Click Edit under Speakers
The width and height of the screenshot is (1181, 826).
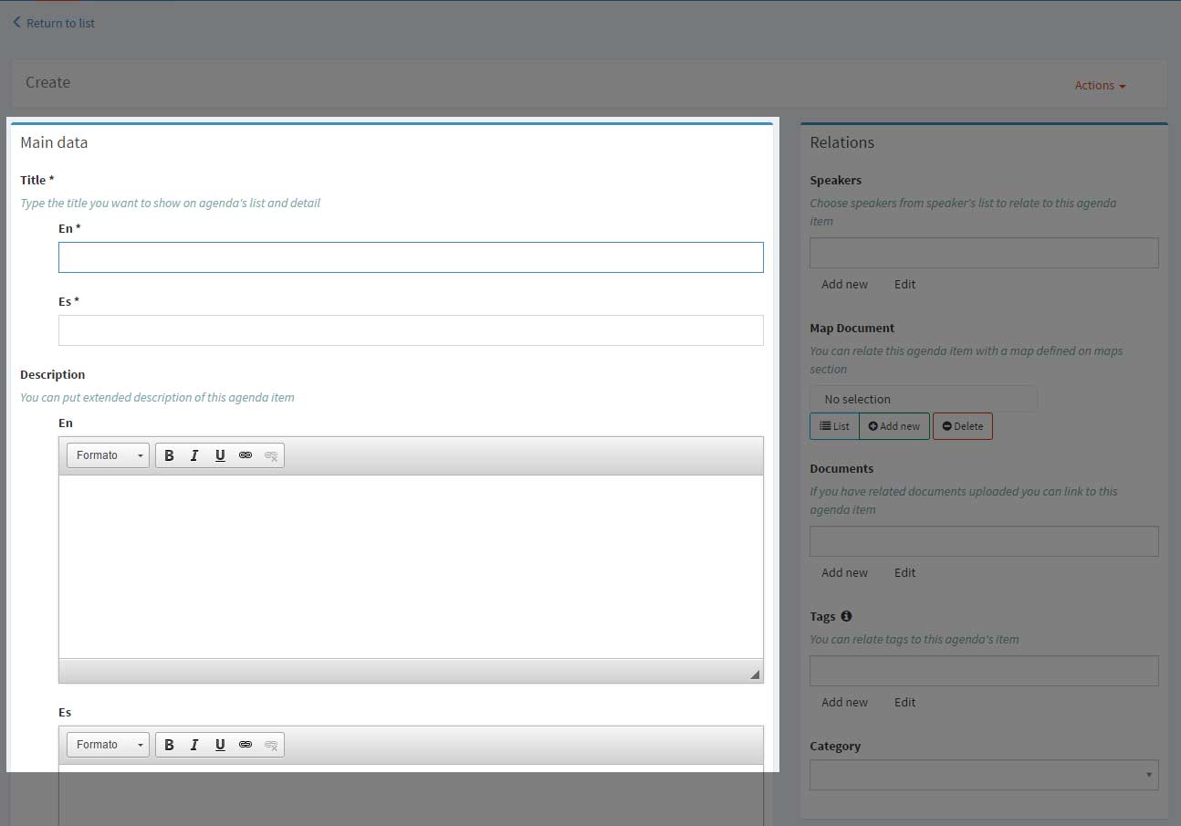click(x=904, y=284)
